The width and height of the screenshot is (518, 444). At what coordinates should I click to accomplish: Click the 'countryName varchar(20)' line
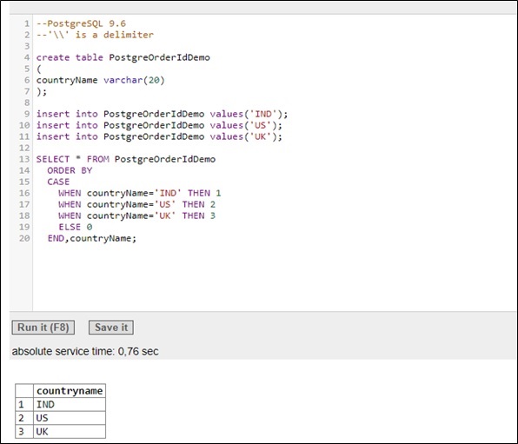point(101,80)
